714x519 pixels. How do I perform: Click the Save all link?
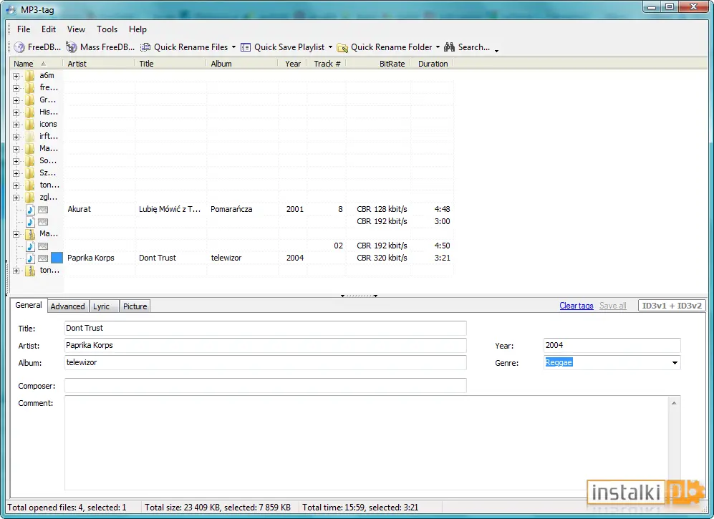612,306
